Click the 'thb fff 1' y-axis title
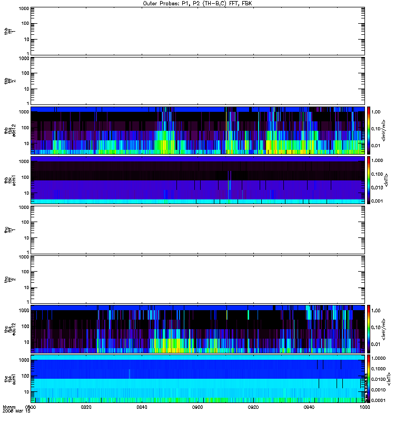 pyautogui.click(x=9, y=31)
